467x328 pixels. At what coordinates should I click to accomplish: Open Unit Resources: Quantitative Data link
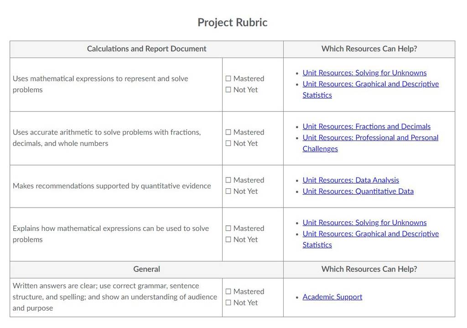click(x=358, y=191)
